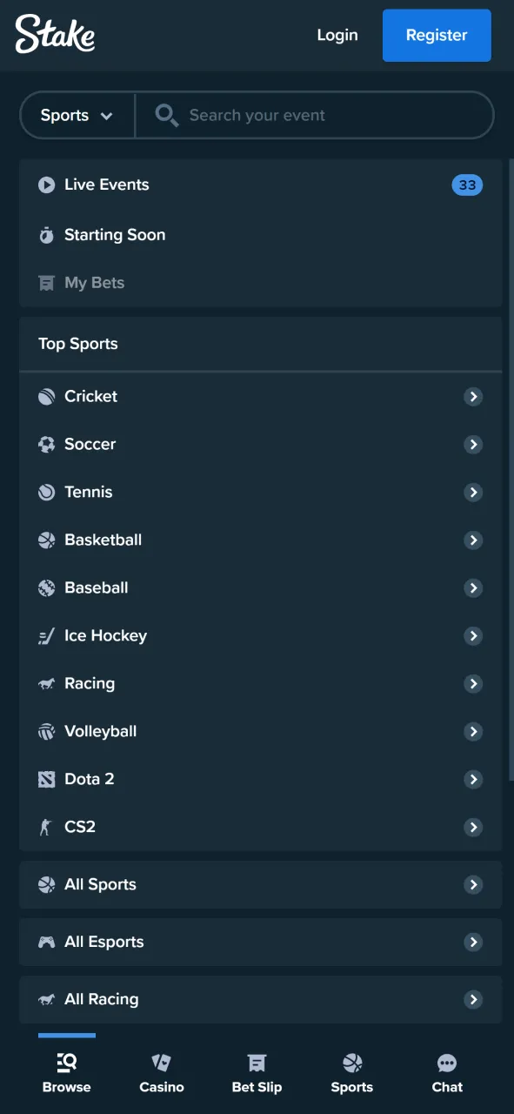Click the Live Events count badge

[467, 185]
